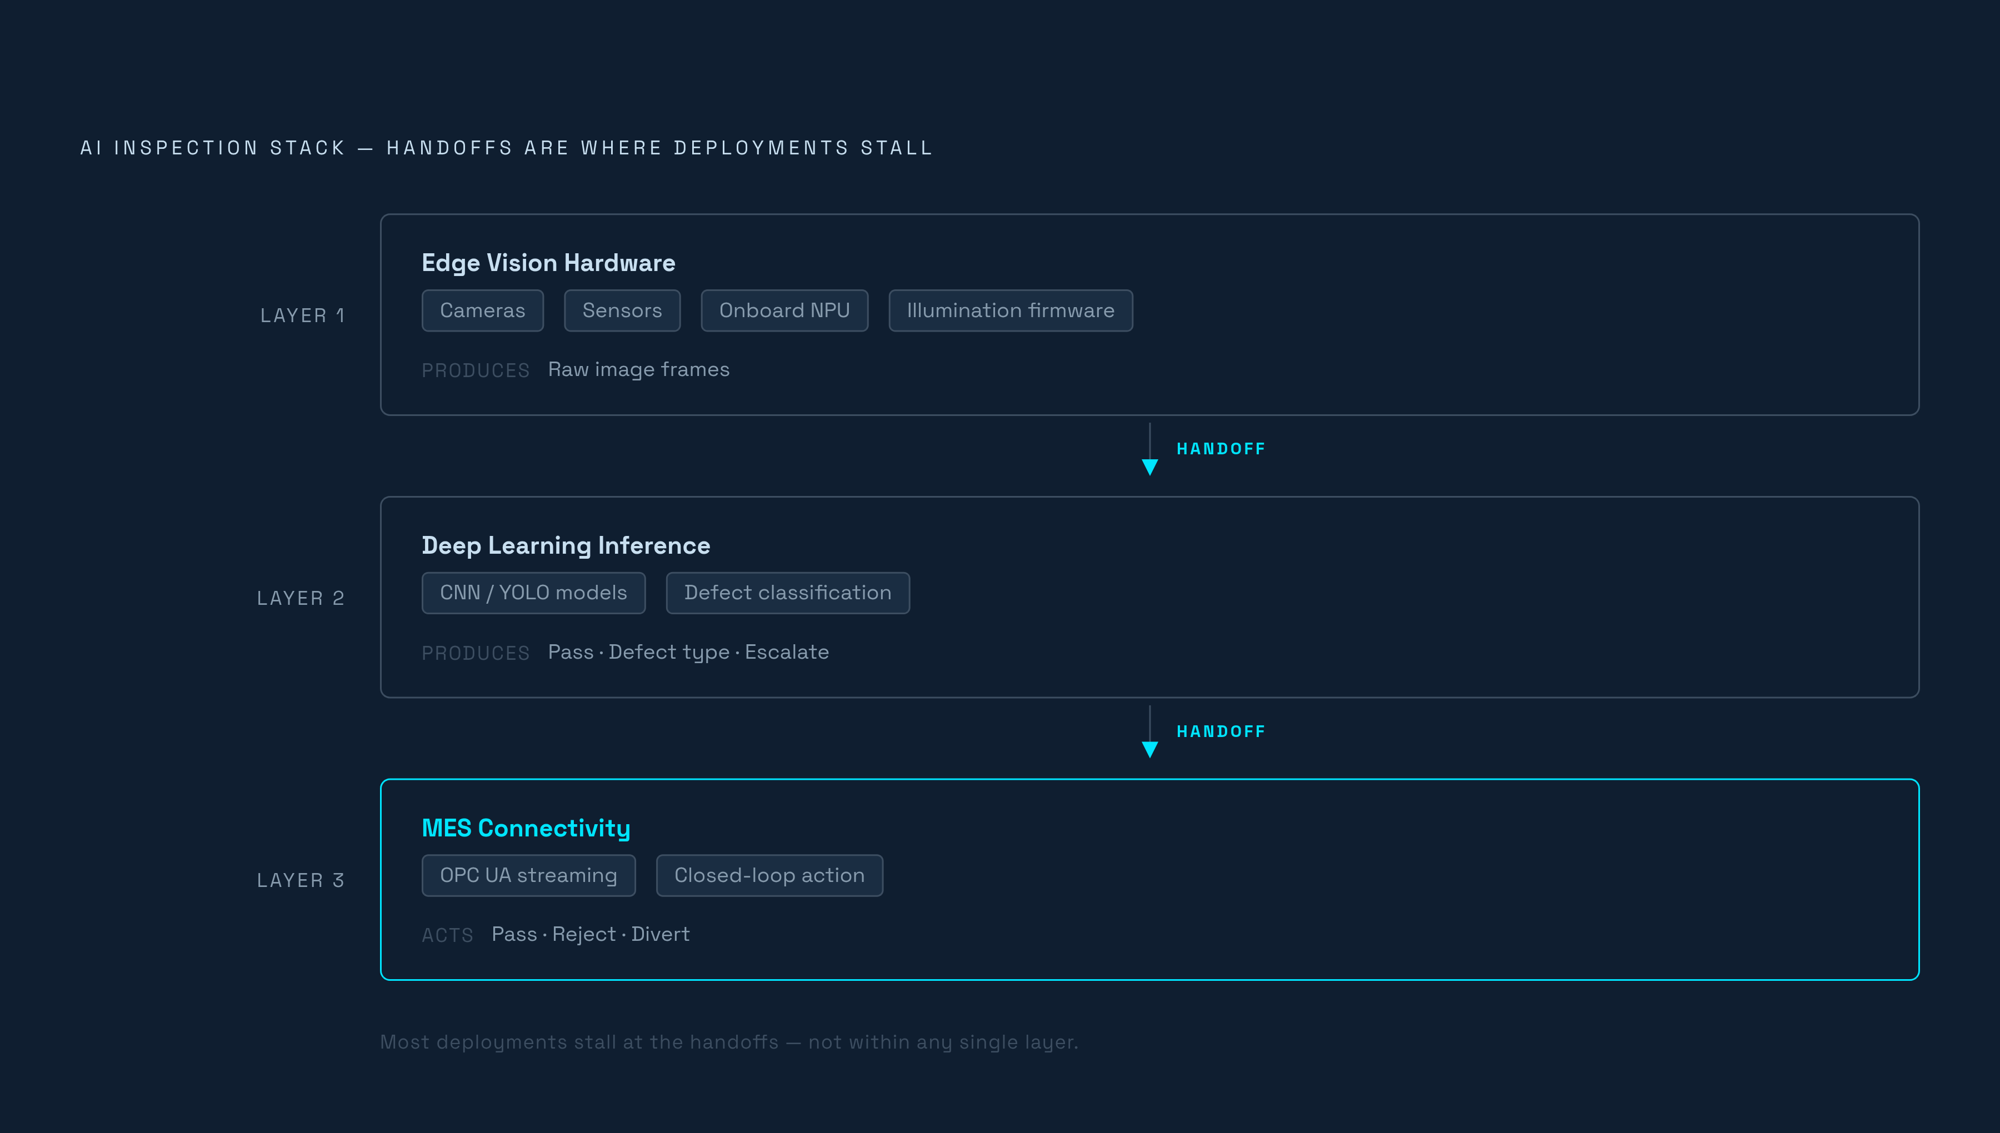The image size is (2000, 1133).
Task: Click the PRODUCES label in Layer 2
Action: [476, 653]
